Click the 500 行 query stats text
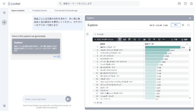The width and height of the screenshot is (195, 111). [158, 25]
